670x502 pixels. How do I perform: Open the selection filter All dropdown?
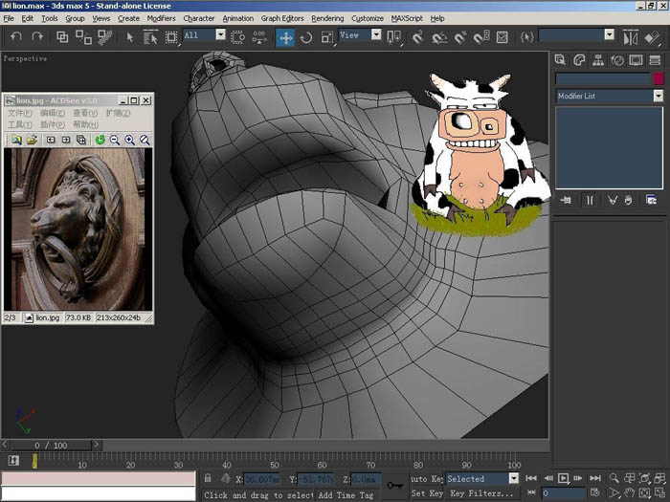220,34
